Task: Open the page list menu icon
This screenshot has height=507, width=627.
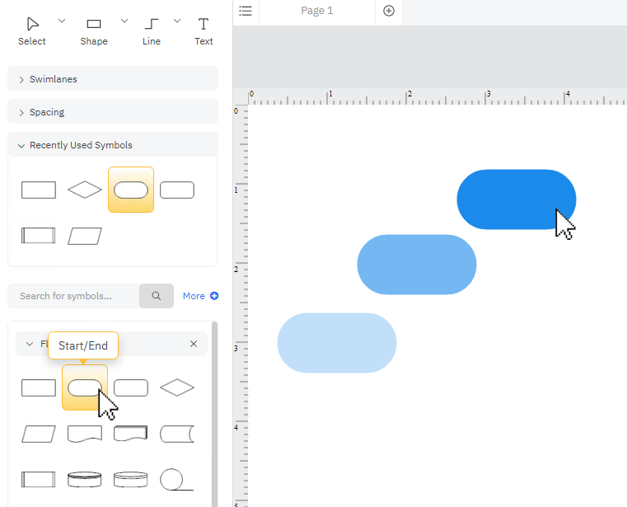Action: coord(245,11)
